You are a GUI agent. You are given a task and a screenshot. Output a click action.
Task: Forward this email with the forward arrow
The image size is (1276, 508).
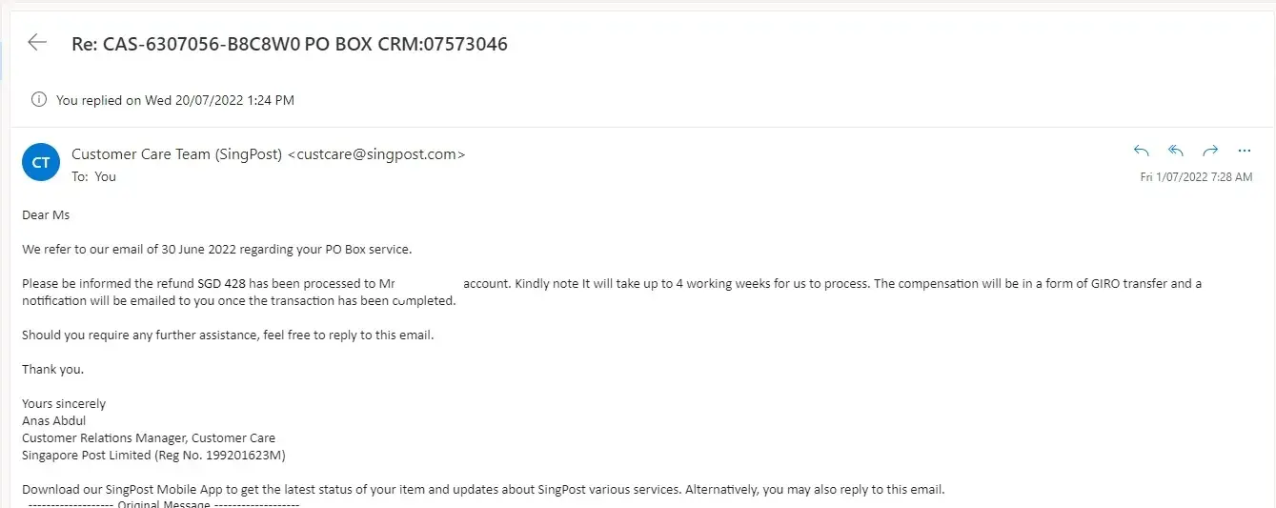click(1210, 151)
